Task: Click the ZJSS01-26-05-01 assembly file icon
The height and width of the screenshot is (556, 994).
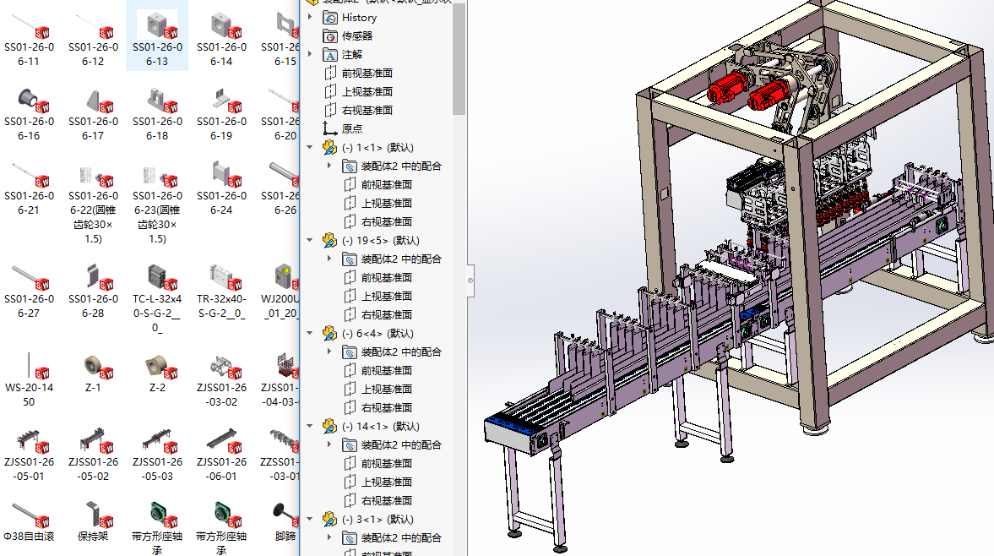Action: (29, 439)
